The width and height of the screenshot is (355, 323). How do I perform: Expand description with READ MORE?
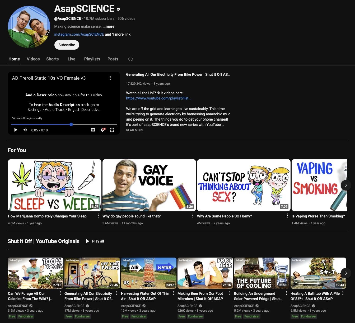coord(135,130)
